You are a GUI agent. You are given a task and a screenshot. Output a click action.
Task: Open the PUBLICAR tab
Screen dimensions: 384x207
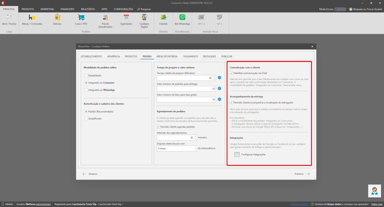tap(227, 56)
